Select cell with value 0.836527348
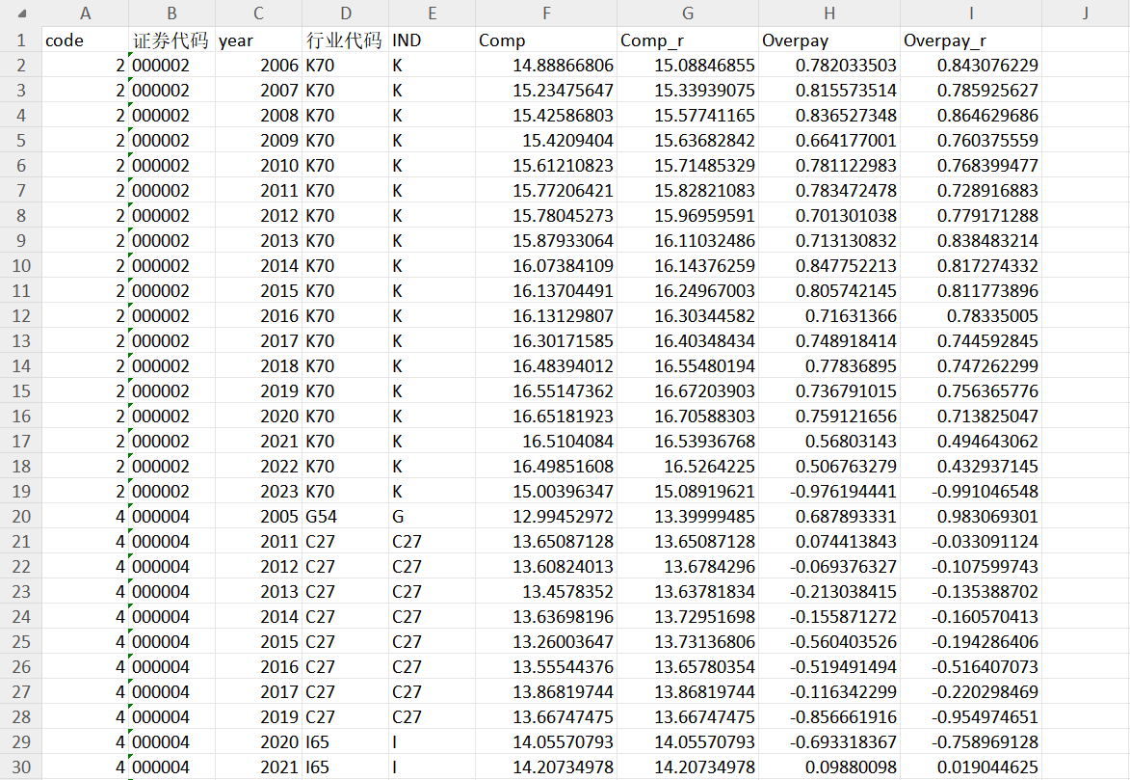 coord(829,116)
